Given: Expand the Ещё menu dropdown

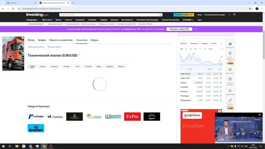Looking at the screenshot, I should (x=200, y=20).
